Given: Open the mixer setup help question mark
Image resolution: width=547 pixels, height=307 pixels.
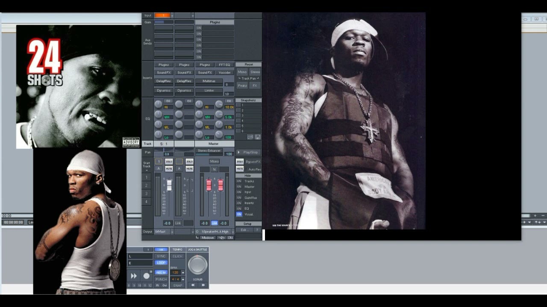Looking at the screenshot, I should click(x=257, y=230).
